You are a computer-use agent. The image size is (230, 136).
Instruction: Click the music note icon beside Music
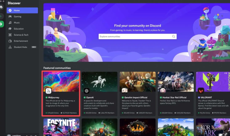pyautogui.click(x=10, y=23)
